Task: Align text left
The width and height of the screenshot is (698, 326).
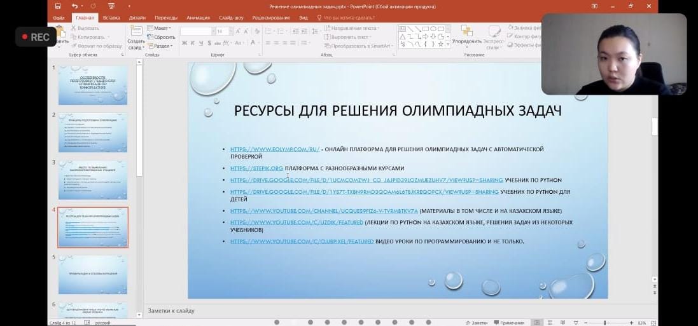Action: tap(268, 43)
